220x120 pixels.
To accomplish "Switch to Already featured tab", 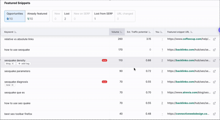I will [37, 16].
